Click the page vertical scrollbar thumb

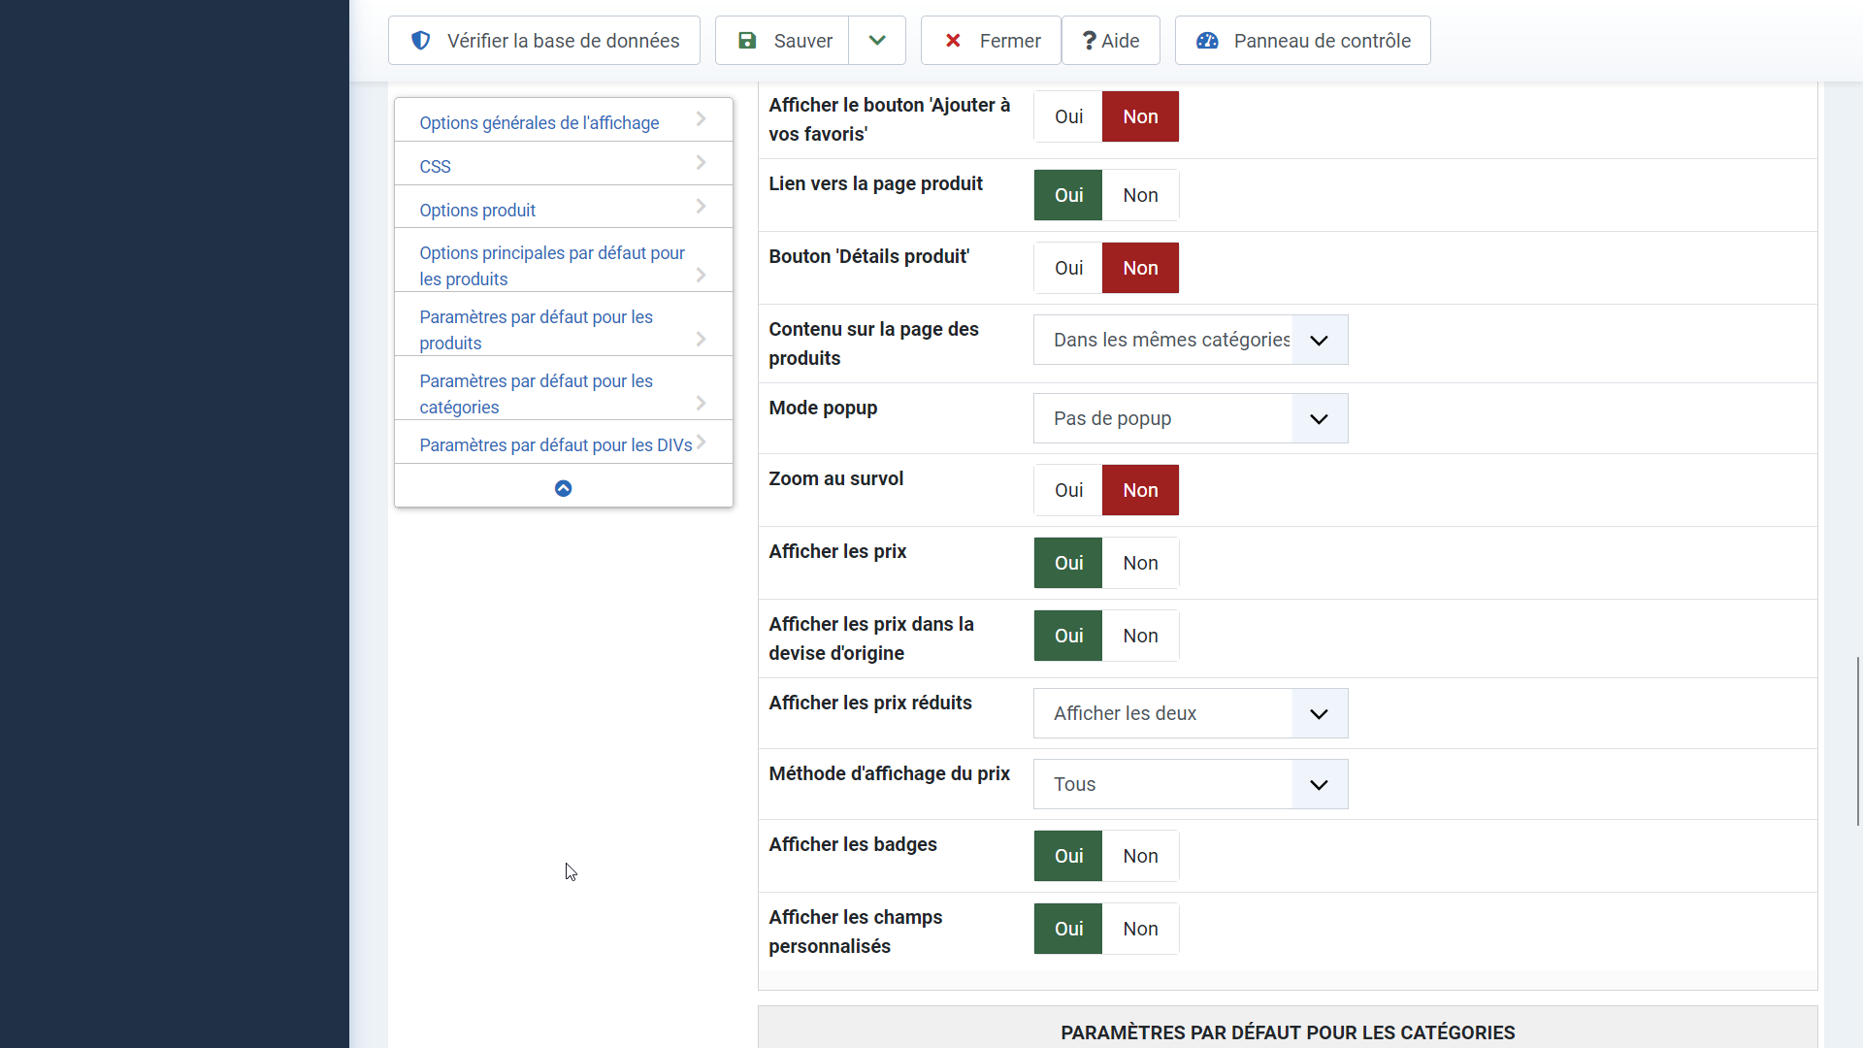(1858, 741)
